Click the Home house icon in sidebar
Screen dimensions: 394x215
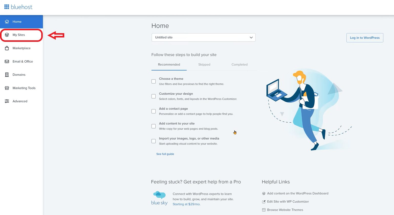[x=7, y=22]
